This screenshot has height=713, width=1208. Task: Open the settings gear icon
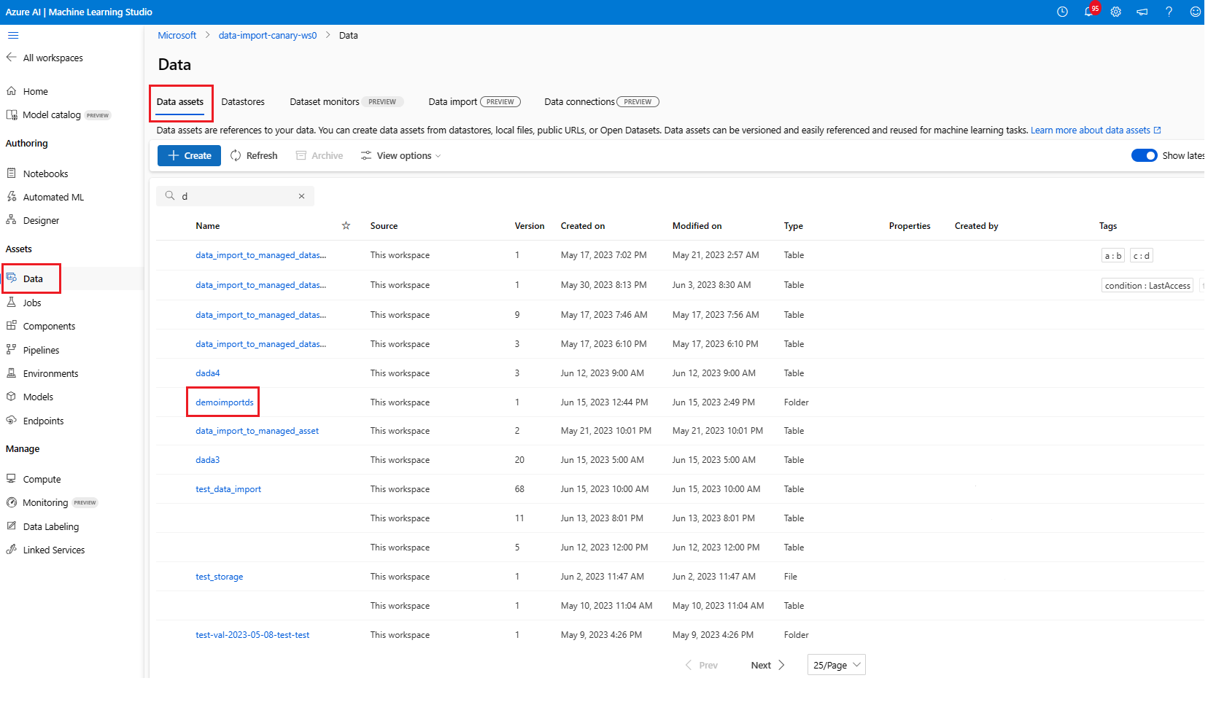(1115, 12)
